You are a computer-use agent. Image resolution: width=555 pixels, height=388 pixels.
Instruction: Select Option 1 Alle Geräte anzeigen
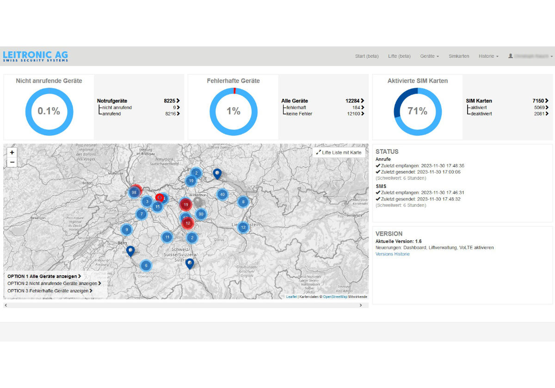pos(44,276)
